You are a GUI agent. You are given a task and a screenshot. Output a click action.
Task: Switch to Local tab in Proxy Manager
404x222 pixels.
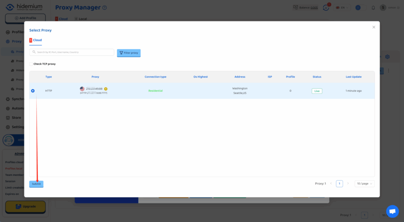80,19
